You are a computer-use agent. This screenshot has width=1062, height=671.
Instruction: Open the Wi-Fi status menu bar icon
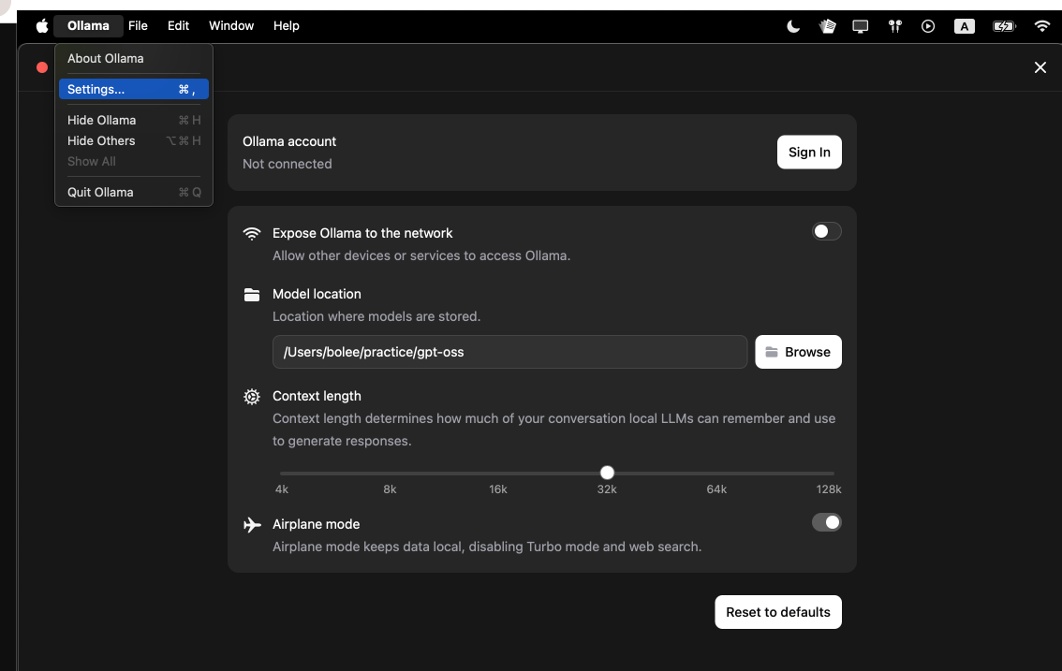(x=1041, y=25)
